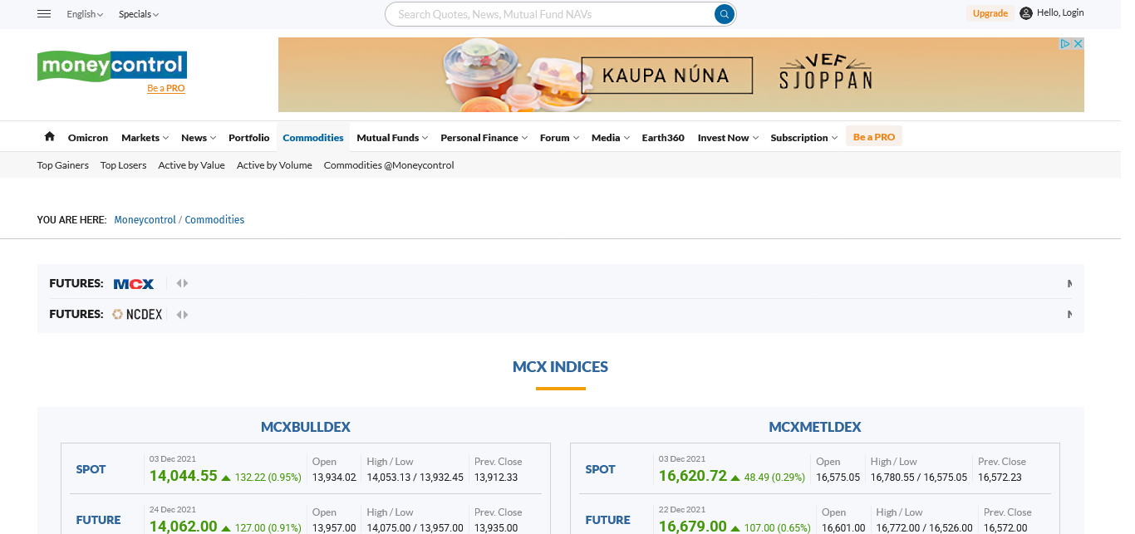Open the hamburger menu icon
The width and height of the screenshot is (1135, 534).
point(45,14)
